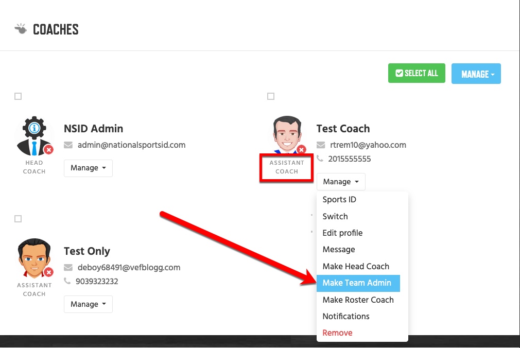This screenshot has height=348, width=520.
Task: Click Assistant Coach label under Test Only
Action: pyautogui.click(x=34, y=290)
